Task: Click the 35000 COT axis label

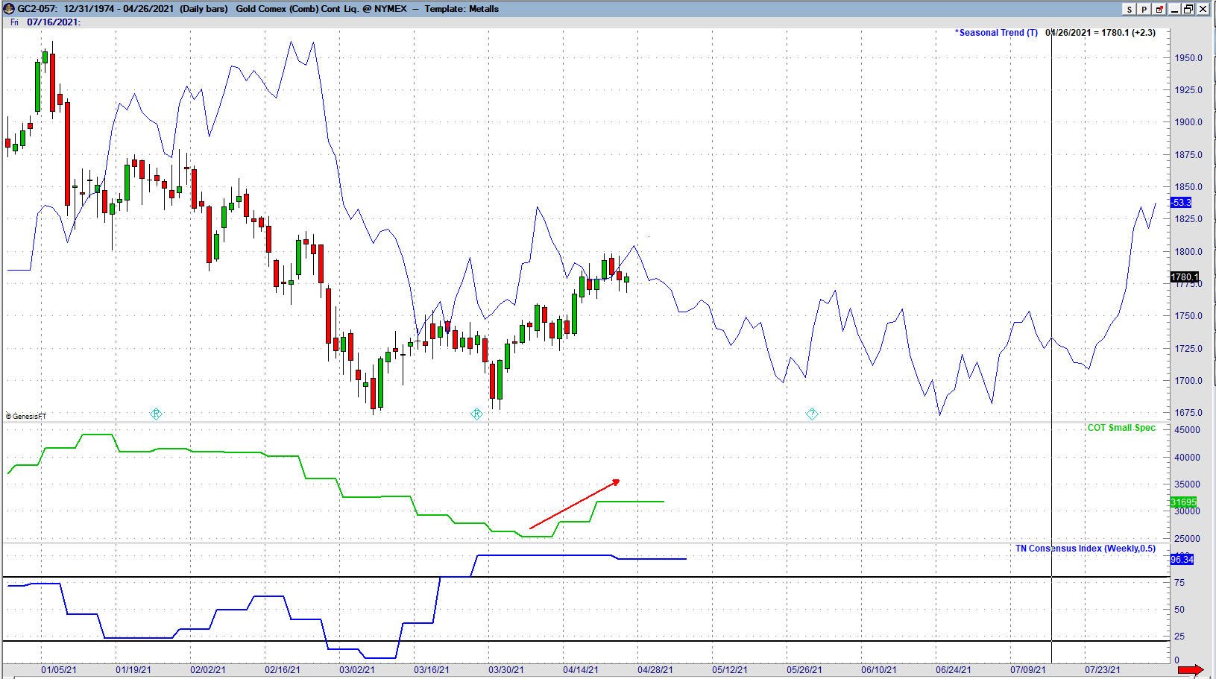Action: (x=1187, y=484)
